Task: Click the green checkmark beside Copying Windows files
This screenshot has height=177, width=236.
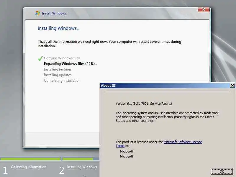Action: (x=40, y=58)
